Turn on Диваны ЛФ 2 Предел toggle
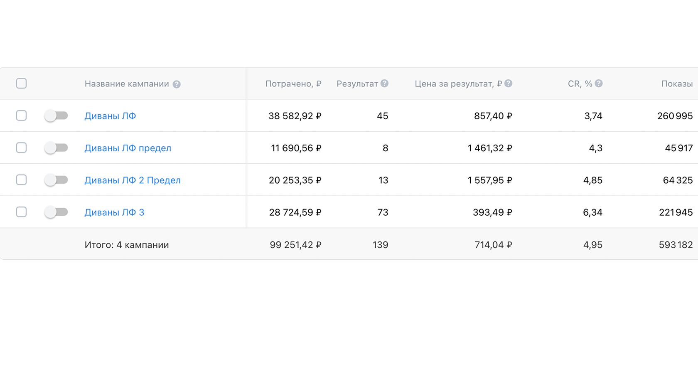This screenshot has height=374, width=698. tap(56, 180)
